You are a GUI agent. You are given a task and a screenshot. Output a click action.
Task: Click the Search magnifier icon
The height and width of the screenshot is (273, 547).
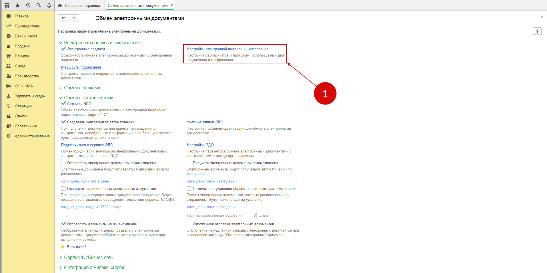click(39, 5)
